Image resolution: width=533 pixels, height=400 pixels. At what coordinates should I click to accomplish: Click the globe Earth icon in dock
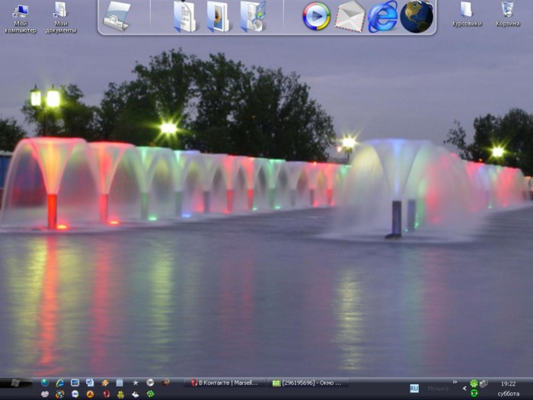(x=417, y=16)
